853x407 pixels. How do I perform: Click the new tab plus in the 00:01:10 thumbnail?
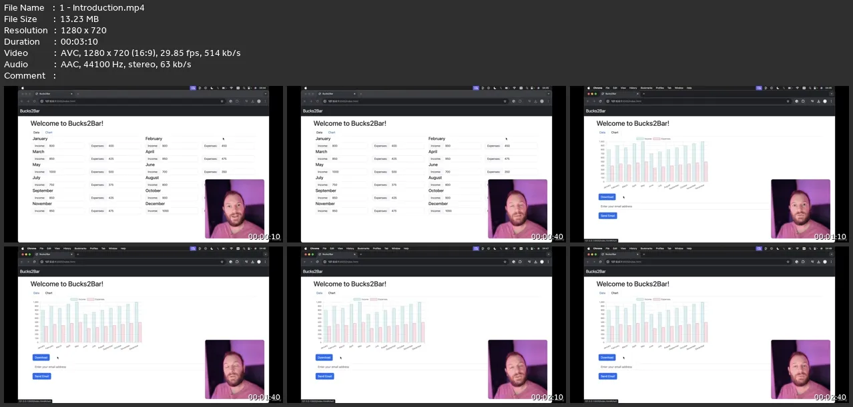643,94
